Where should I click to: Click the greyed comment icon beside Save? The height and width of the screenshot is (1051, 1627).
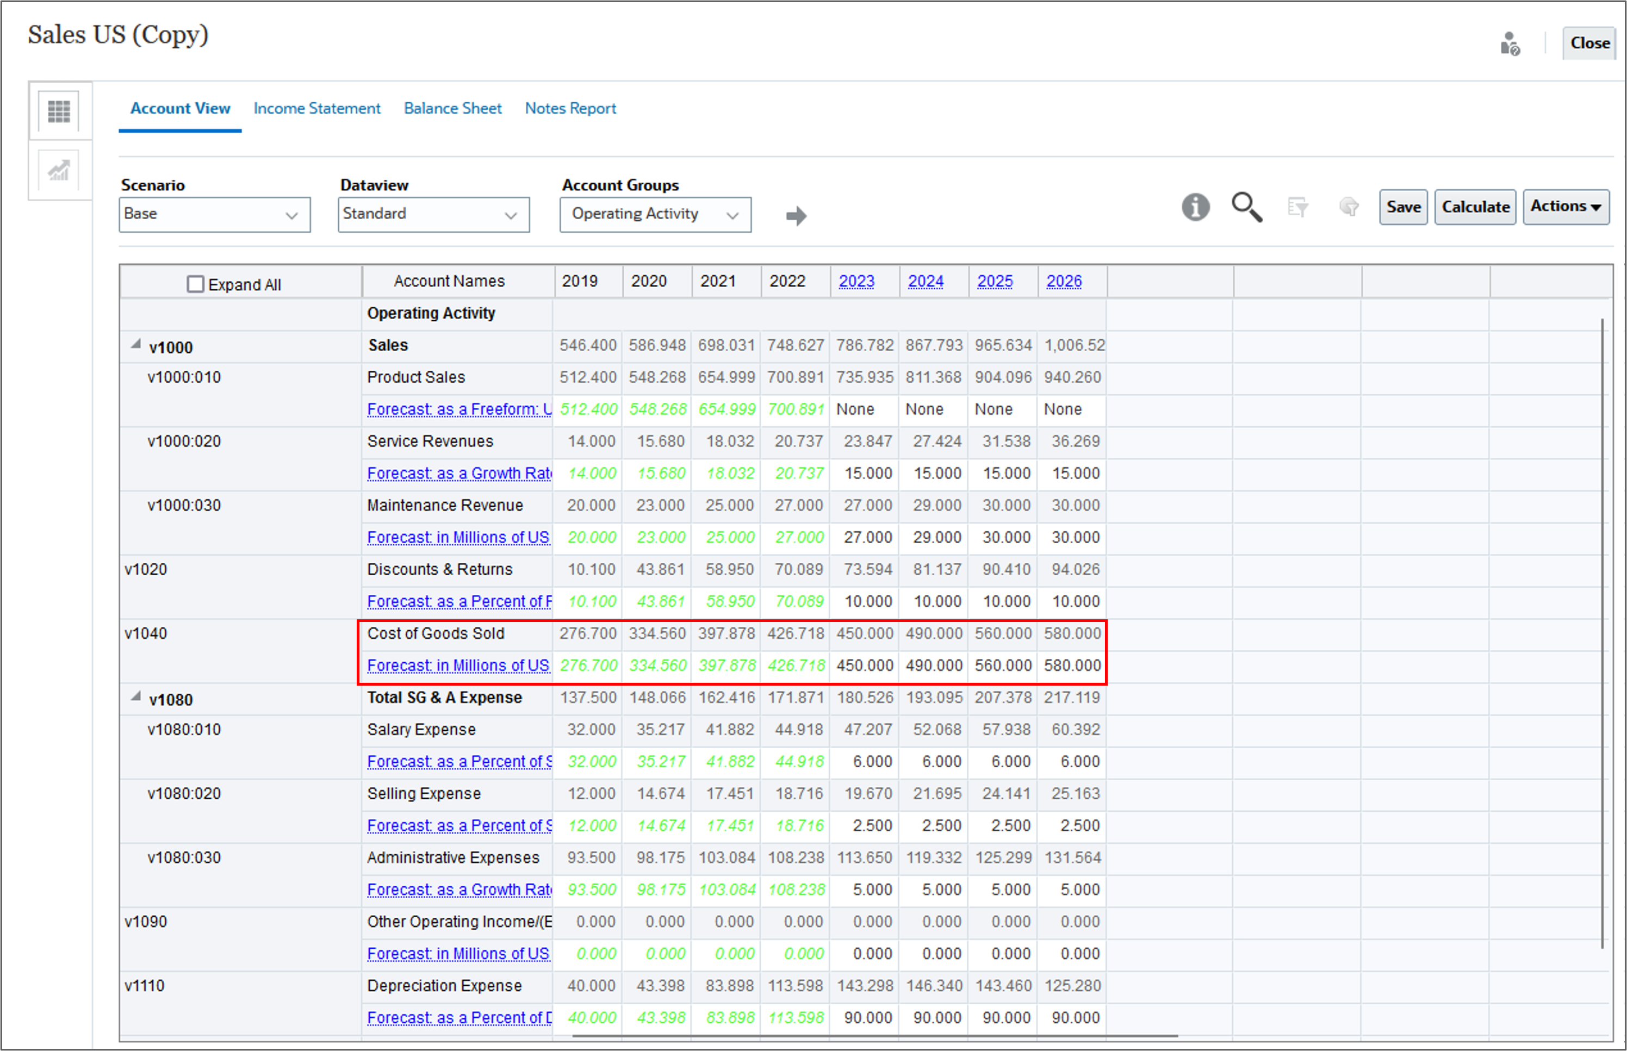click(1349, 207)
